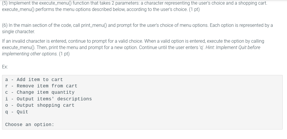Click the "Choose an option:" prompt text
The width and height of the screenshot is (287, 139).
tap(30, 125)
